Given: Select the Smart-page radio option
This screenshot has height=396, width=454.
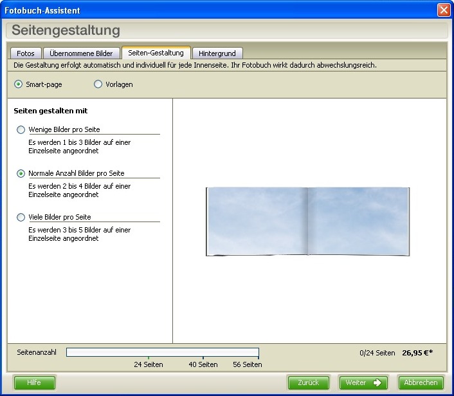Looking at the screenshot, I should point(18,84).
